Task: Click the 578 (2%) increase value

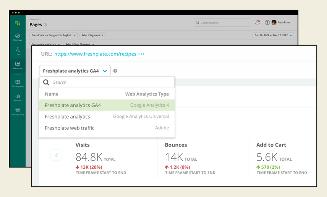Action: point(268,167)
